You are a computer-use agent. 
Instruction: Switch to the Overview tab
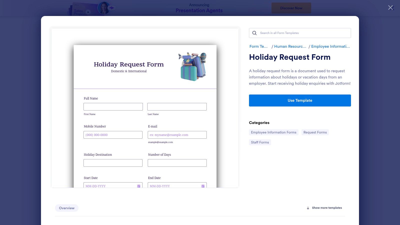pos(66,208)
